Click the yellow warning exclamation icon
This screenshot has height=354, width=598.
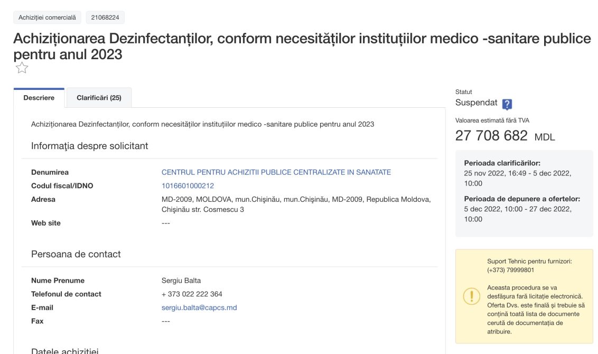[x=471, y=296]
